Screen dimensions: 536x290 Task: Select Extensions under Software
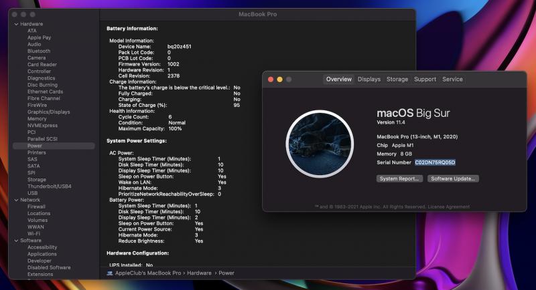click(40, 275)
